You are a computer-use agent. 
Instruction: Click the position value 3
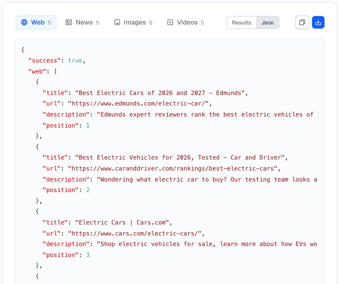point(88,255)
